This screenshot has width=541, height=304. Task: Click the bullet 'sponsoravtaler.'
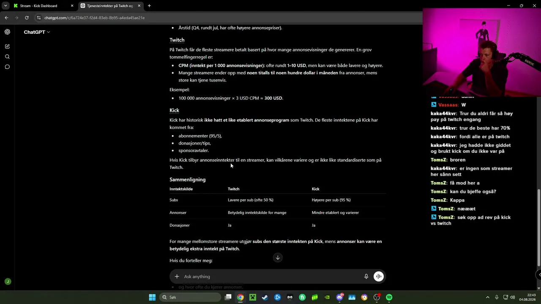[x=194, y=150]
